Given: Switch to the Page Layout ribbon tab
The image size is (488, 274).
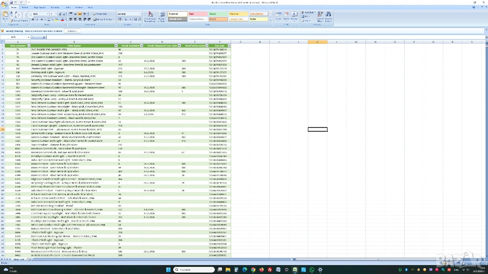Looking at the screenshot, I should tap(40, 8).
